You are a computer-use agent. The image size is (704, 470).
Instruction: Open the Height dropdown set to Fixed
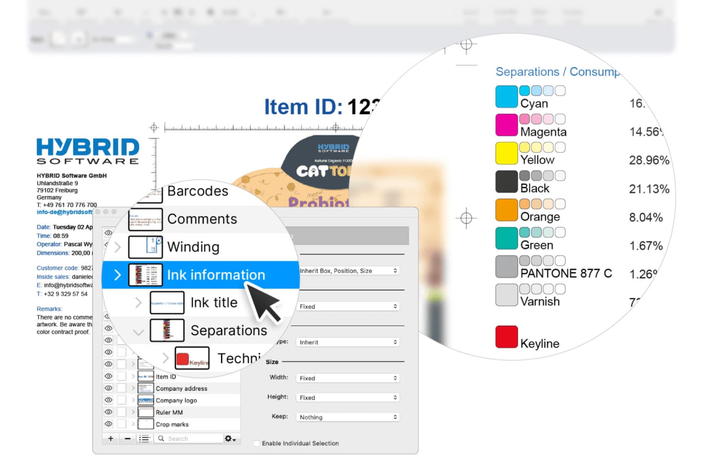[x=348, y=398]
